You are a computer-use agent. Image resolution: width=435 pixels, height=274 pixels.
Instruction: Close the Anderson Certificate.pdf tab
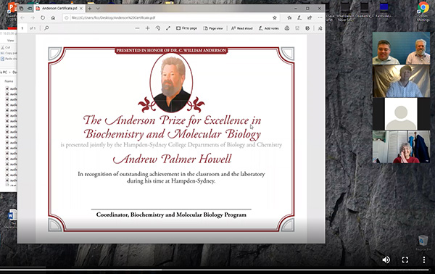point(81,9)
